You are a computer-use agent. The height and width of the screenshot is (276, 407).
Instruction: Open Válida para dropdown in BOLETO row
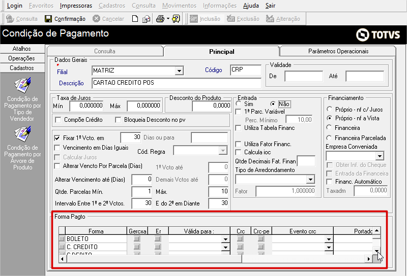click(225, 239)
